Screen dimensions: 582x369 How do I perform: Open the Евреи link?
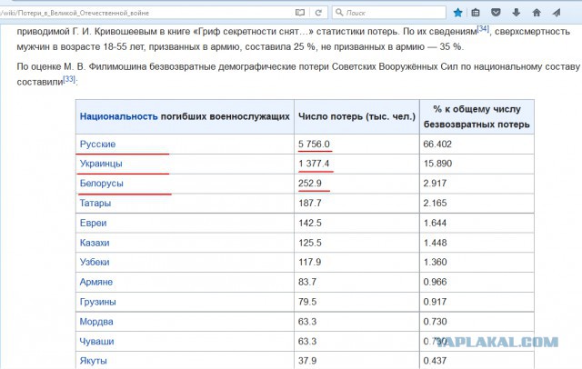click(93, 223)
